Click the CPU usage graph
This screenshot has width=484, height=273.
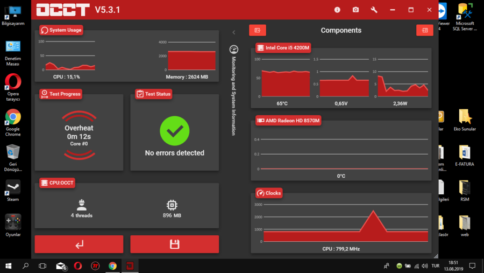pos(70,55)
